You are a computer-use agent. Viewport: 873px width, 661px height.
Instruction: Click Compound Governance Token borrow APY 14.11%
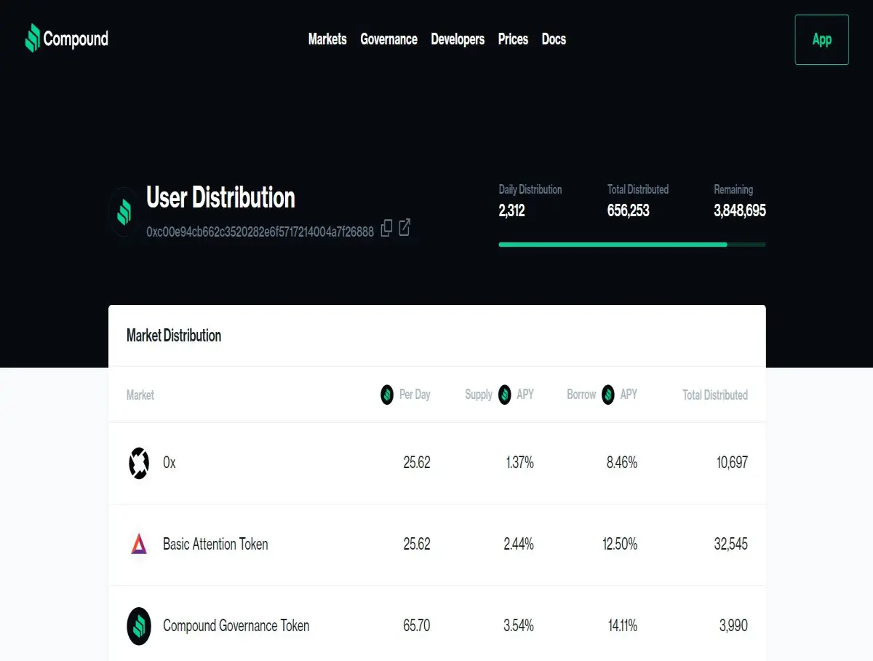coord(623,626)
